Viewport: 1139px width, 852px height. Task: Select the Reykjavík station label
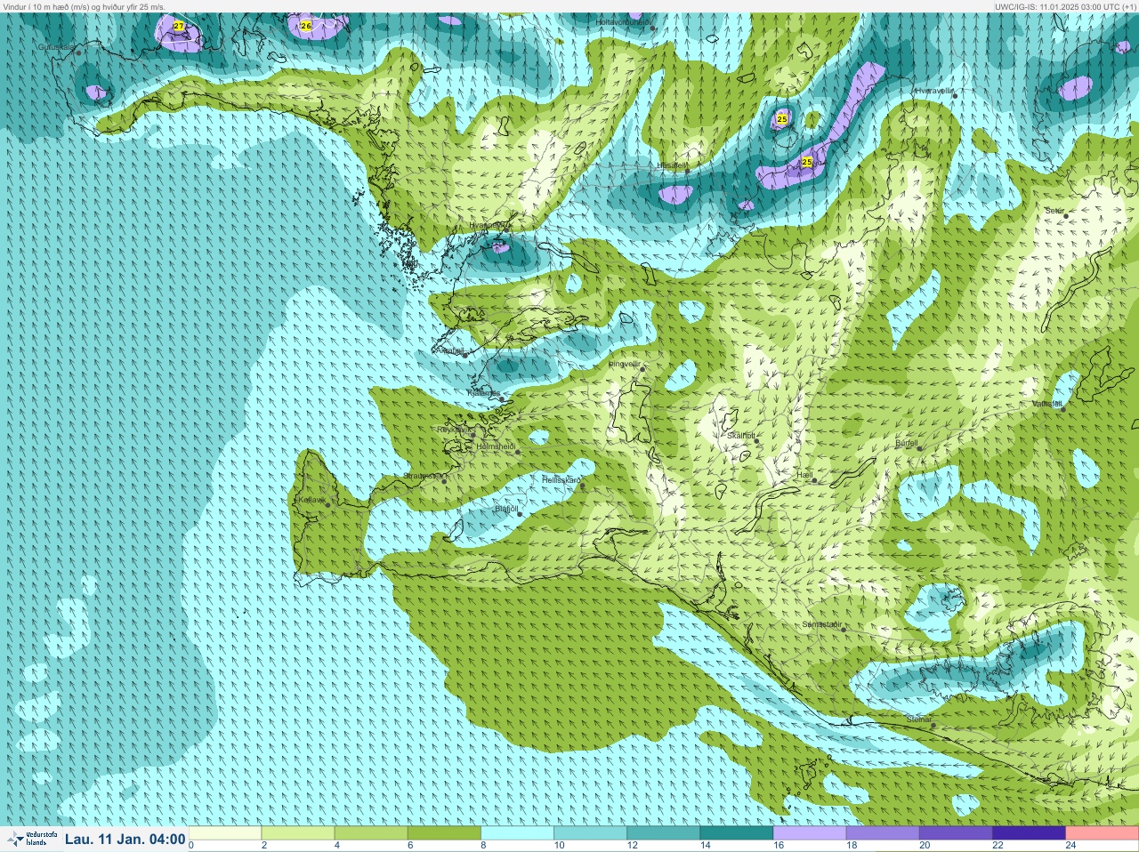click(455, 430)
